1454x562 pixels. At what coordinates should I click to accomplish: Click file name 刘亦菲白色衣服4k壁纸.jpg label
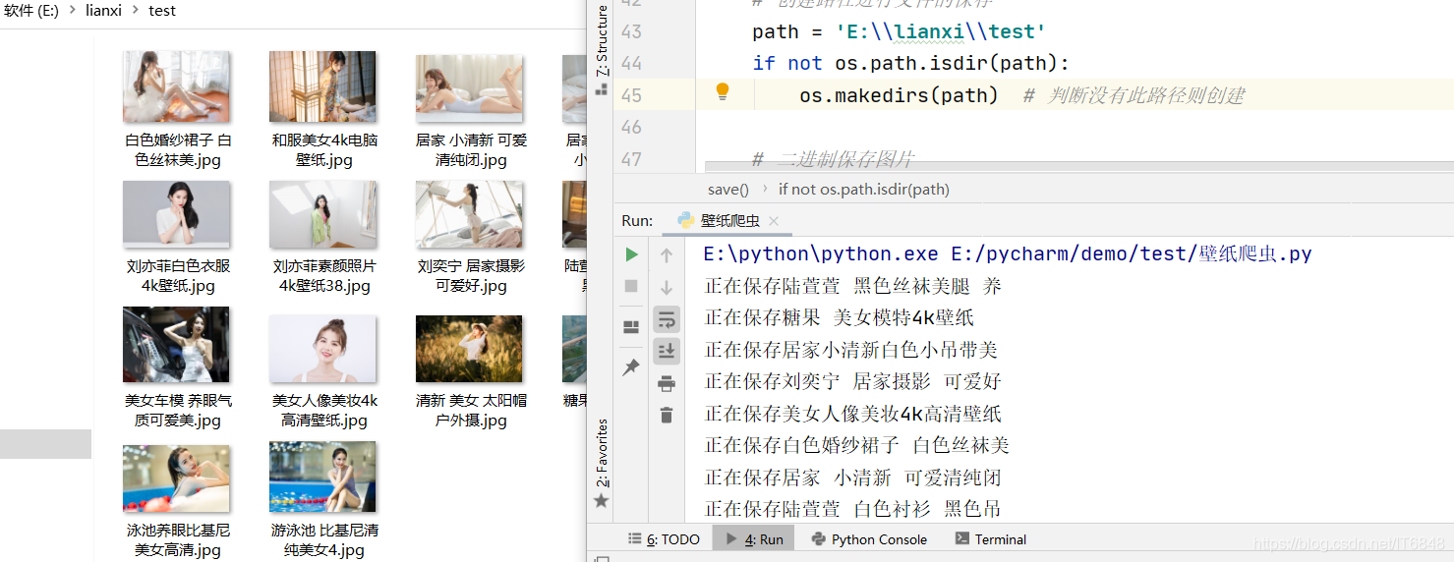(178, 276)
